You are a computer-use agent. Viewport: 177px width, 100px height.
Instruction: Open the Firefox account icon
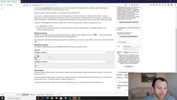tap(157, 5)
